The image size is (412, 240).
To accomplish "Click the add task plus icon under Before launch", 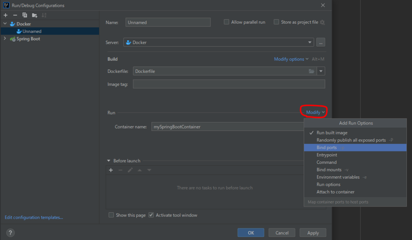I will [111, 170].
